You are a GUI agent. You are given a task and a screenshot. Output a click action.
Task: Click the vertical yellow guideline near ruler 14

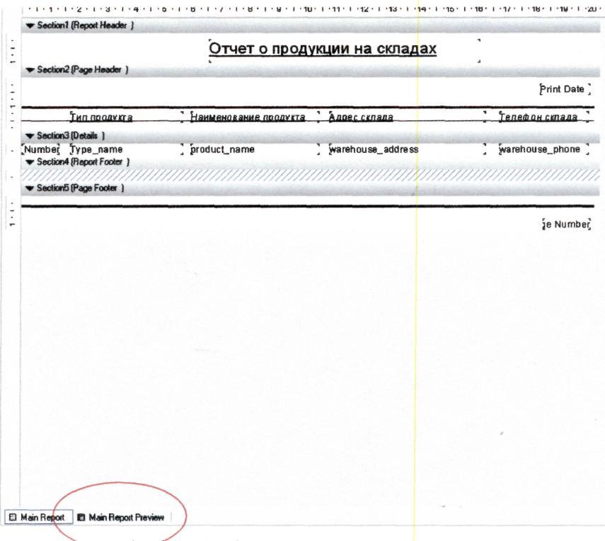[416, 270]
